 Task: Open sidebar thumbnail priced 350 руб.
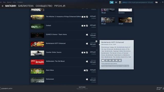(x=125, y=20)
